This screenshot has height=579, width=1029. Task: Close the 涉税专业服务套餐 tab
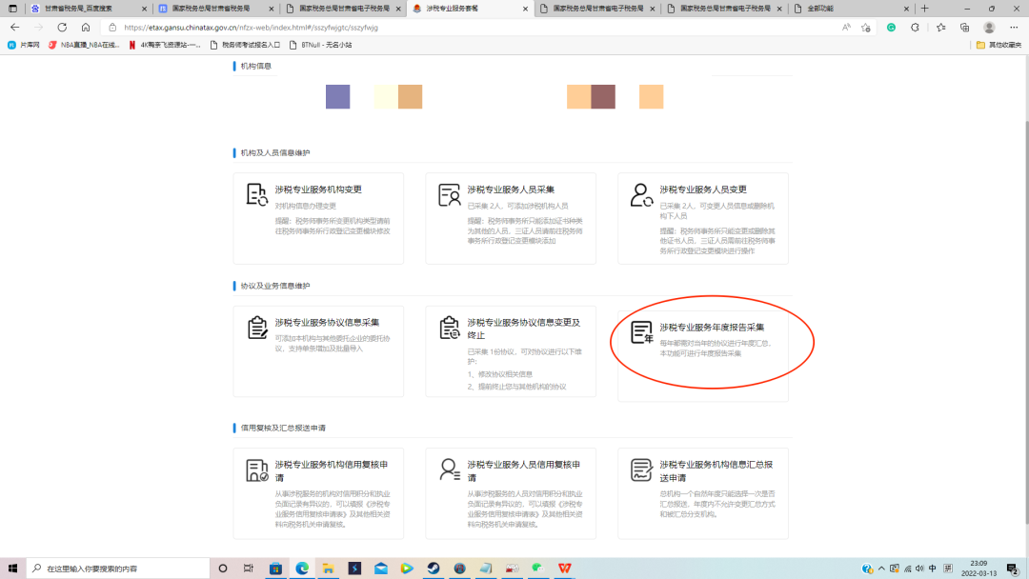point(525,9)
